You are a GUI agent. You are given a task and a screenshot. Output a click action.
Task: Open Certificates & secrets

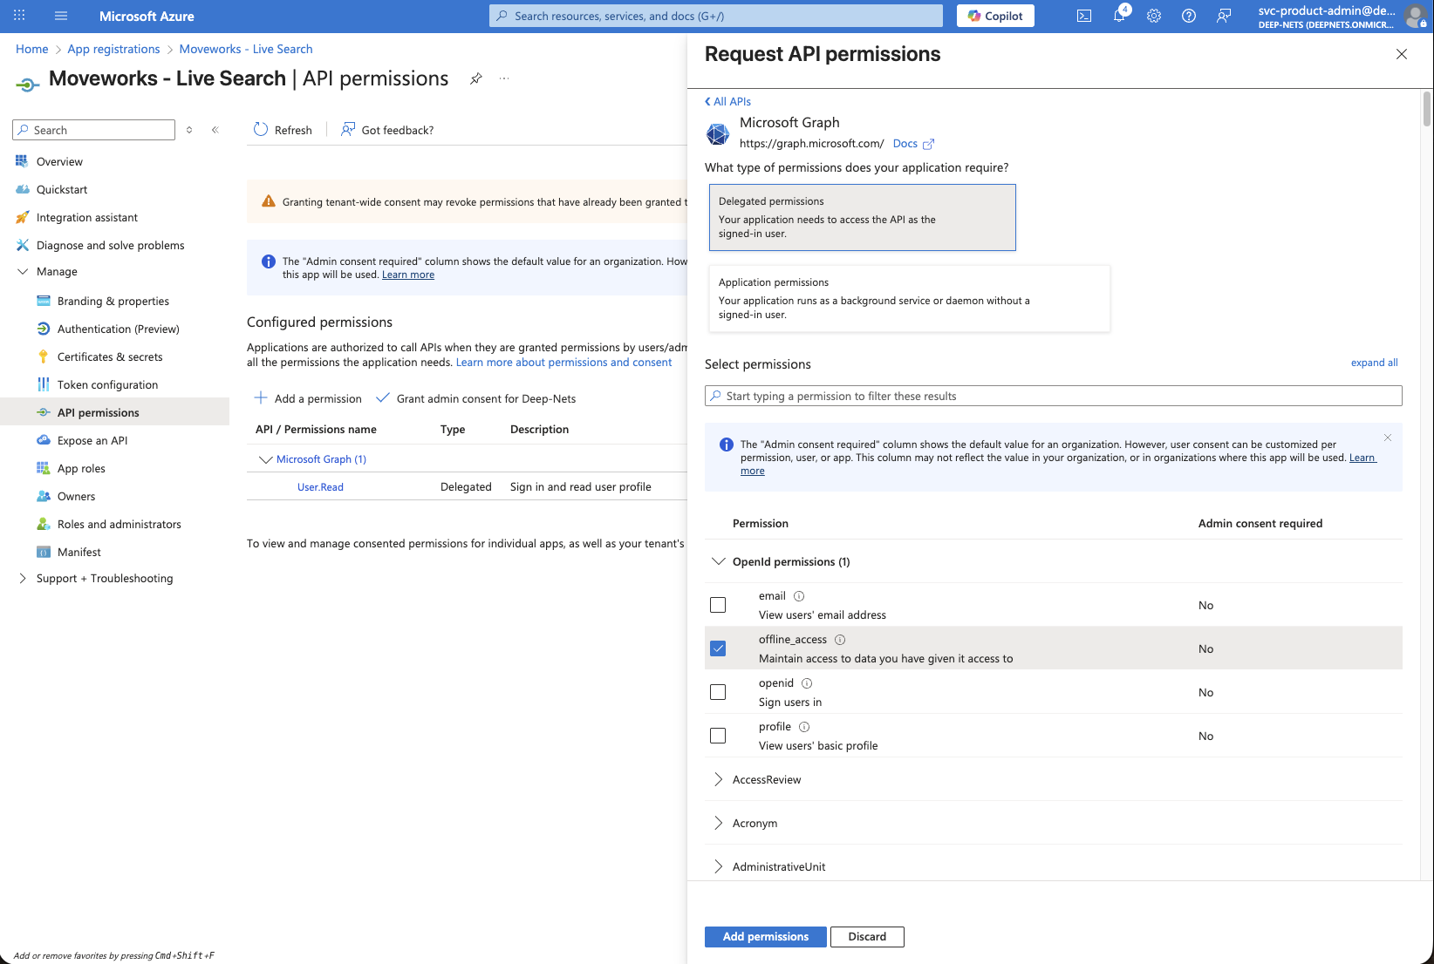click(x=110, y=356)
